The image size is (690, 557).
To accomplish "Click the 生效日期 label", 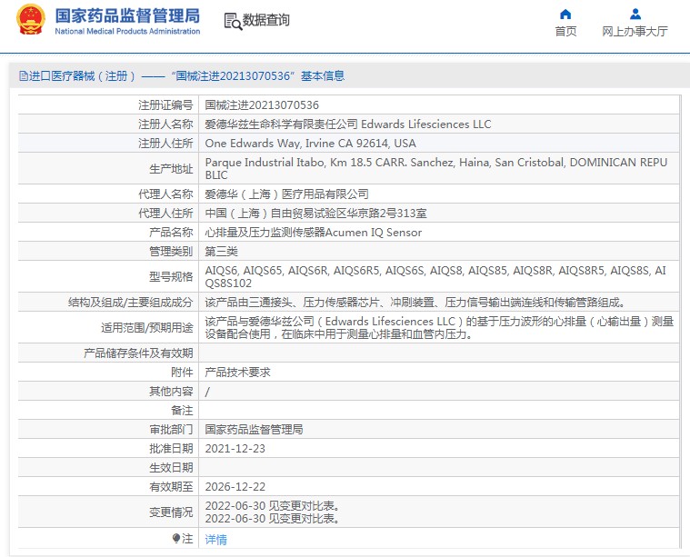I will point(171,468).
